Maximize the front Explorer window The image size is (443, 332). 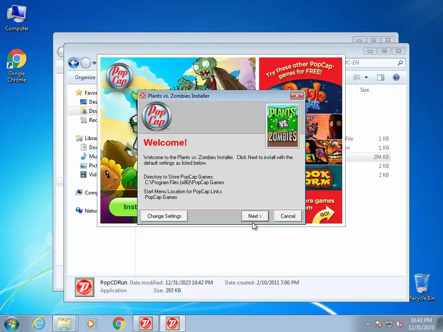click(384, 51)
